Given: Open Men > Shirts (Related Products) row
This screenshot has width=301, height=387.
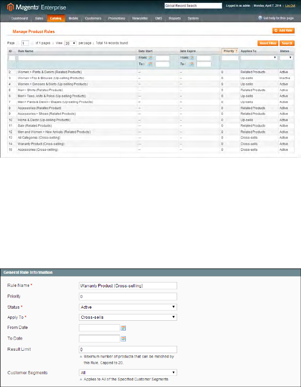Looking at the screenshot, I should (x=151, y=90).
